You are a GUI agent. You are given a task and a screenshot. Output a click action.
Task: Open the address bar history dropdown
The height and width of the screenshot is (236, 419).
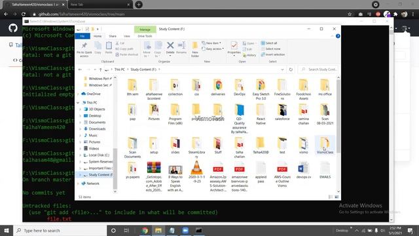[282, 69]
